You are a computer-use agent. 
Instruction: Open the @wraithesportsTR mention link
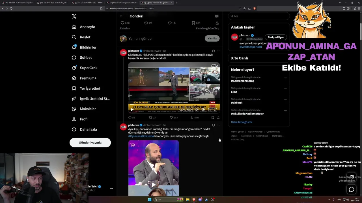click(x=251, y=47)
